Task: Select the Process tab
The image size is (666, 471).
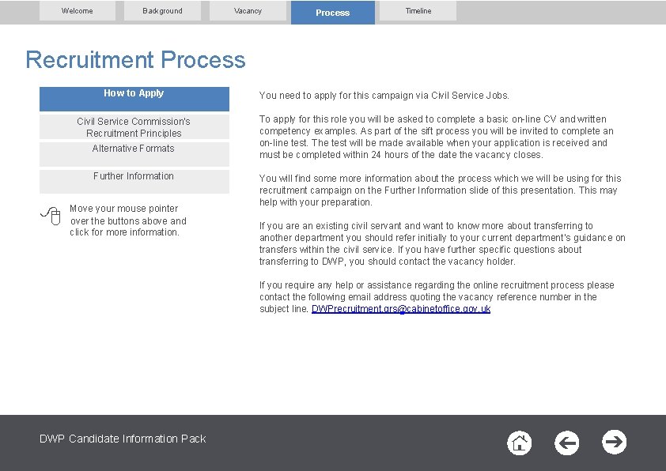Action: (x=332, y=12)
